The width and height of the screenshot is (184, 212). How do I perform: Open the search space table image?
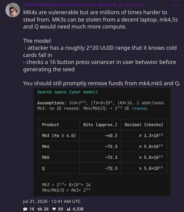pos(102,142)
